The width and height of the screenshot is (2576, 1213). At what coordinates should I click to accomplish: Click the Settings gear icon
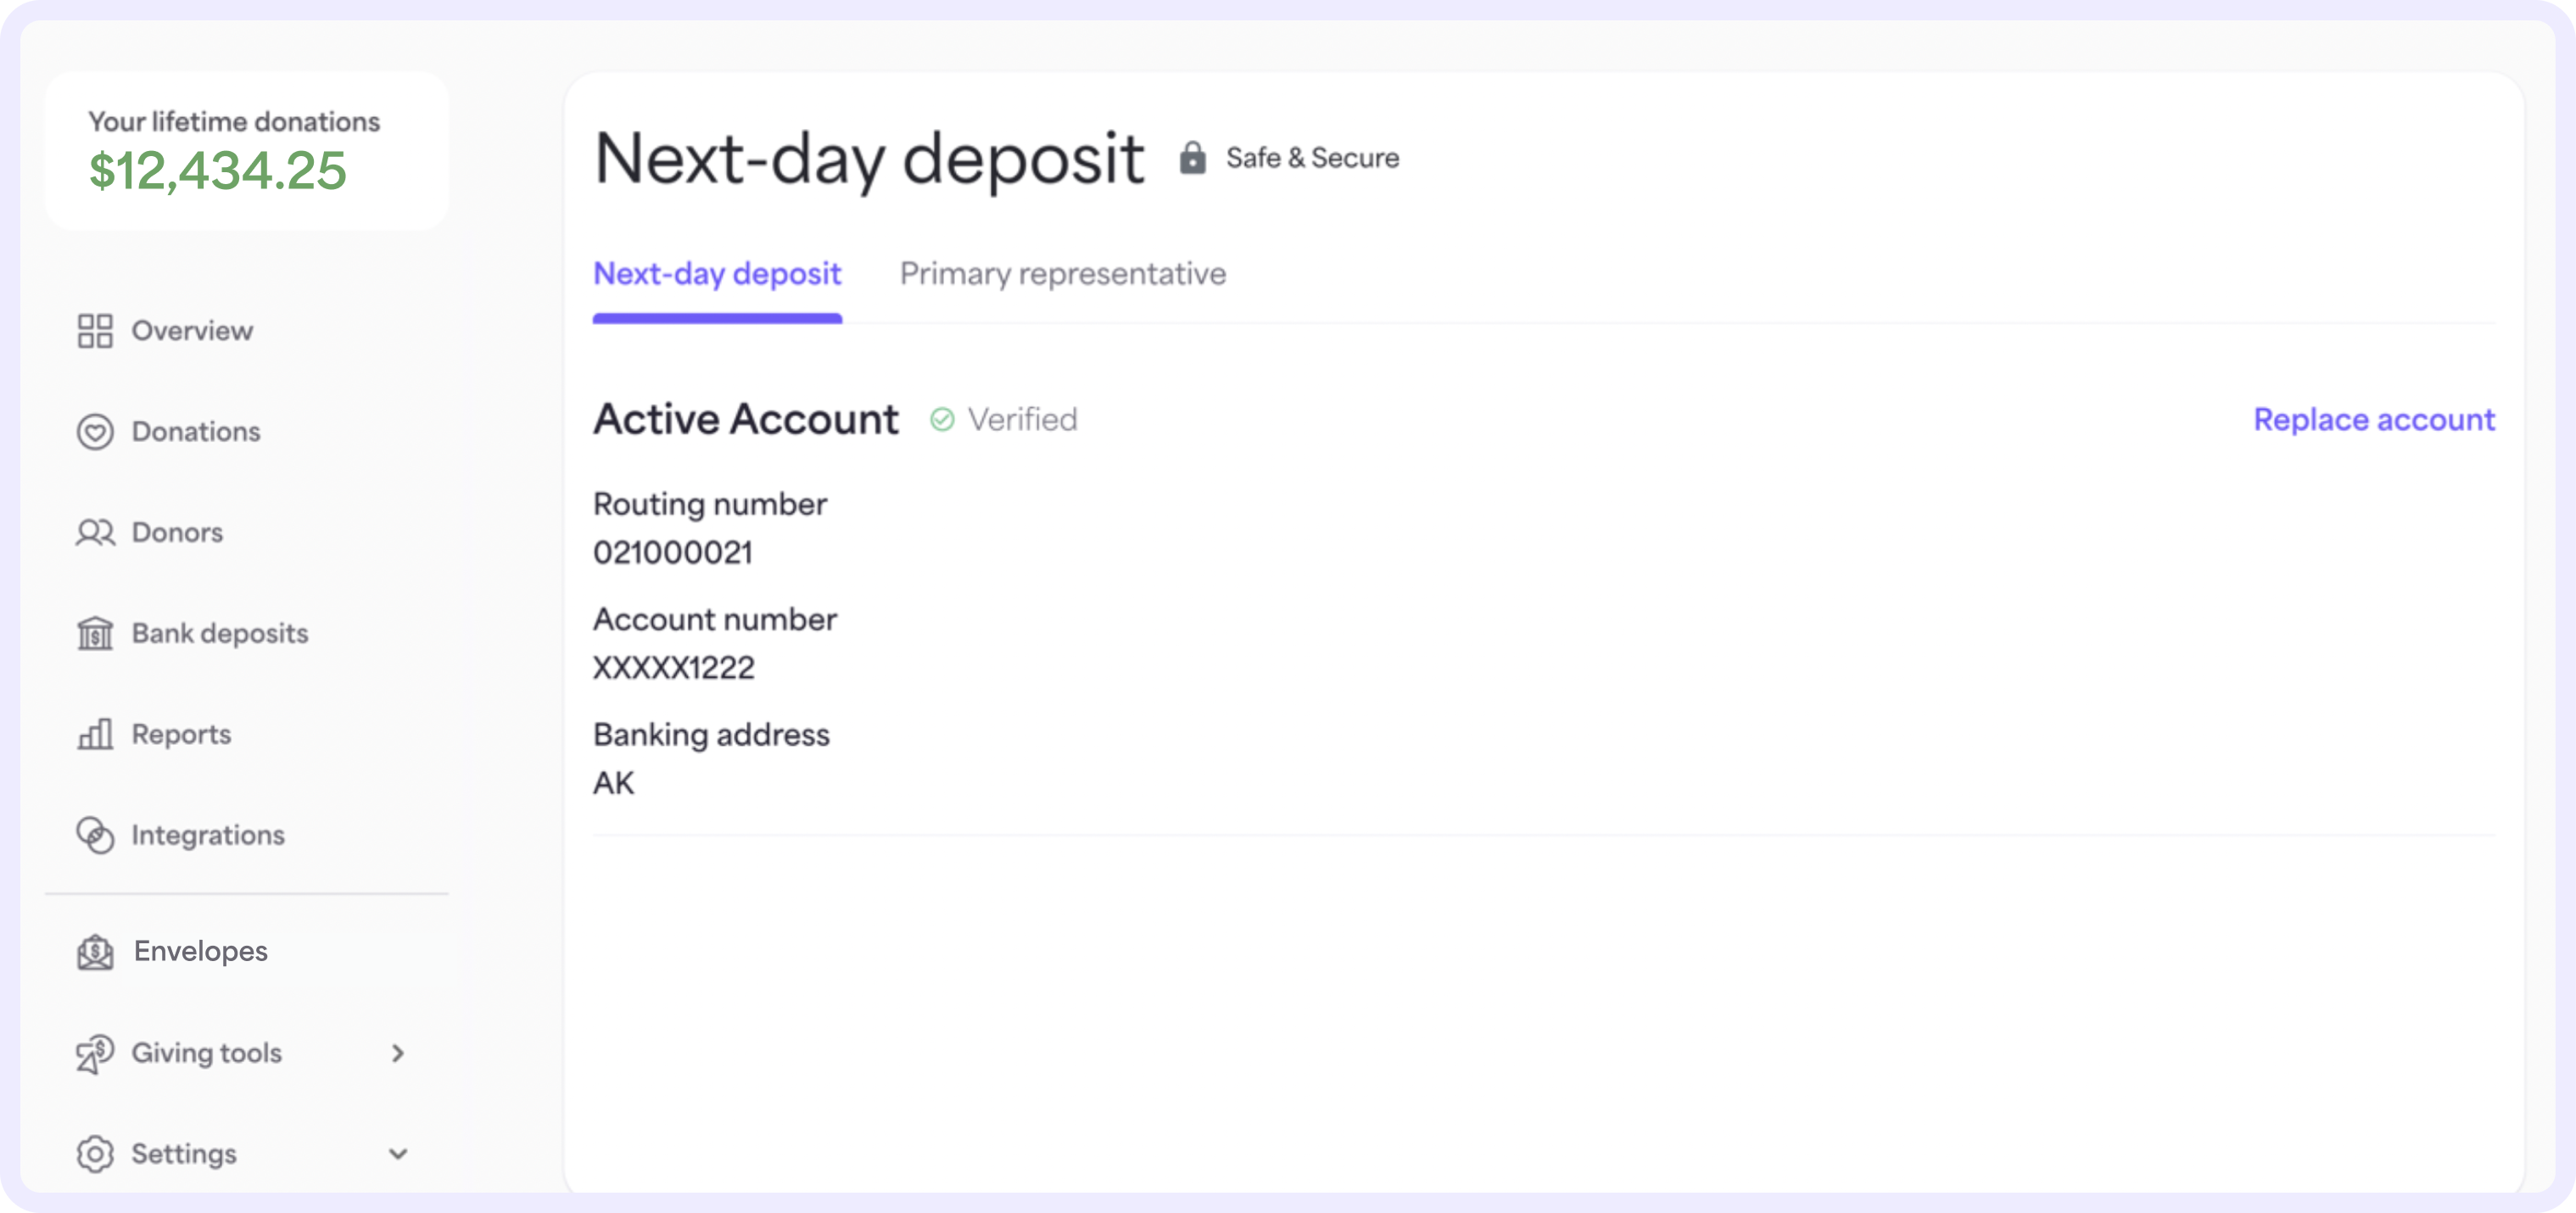pos(95,1154)
